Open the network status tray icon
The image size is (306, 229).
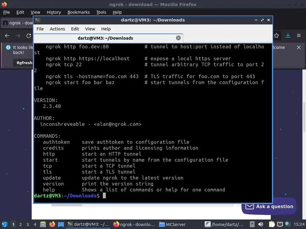click(280, 224)
